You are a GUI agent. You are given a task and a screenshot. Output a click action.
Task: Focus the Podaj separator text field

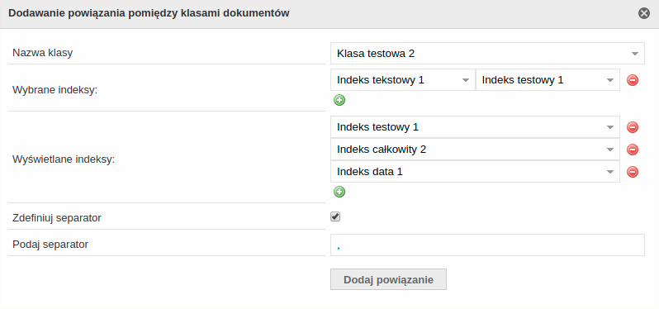tap(487, 245)
